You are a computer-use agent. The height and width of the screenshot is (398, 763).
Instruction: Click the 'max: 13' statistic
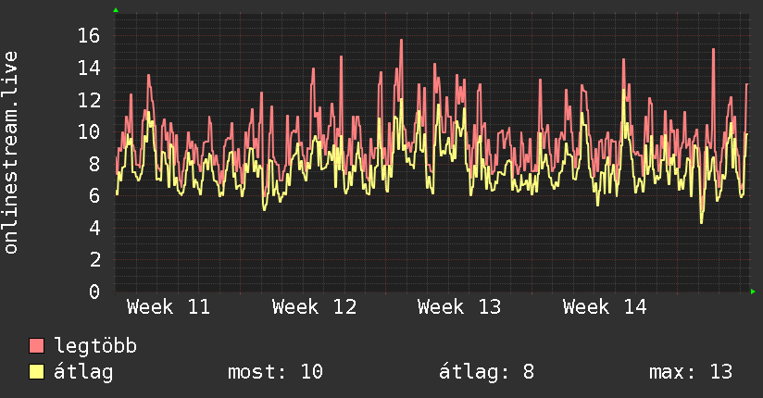[x=691, y=372]
